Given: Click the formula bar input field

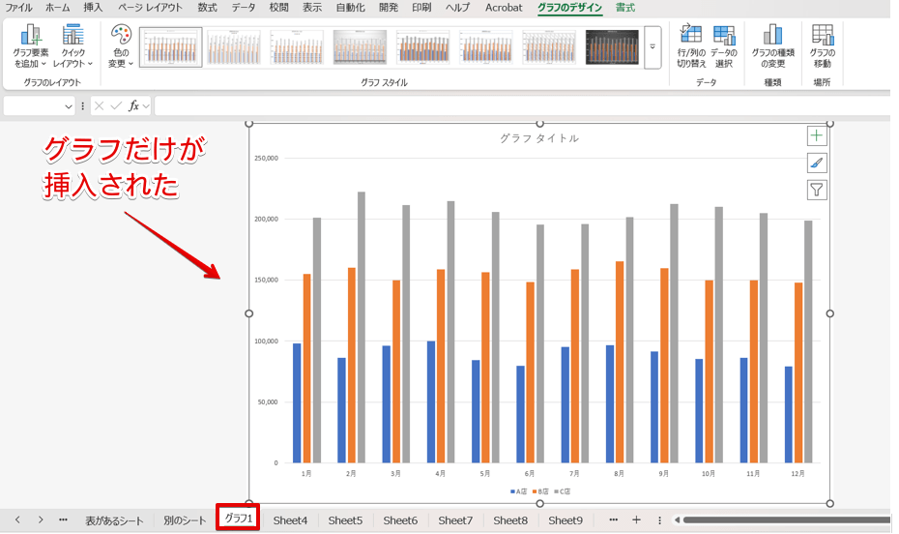Looking at the screenshot, I should tap(522, 105).
